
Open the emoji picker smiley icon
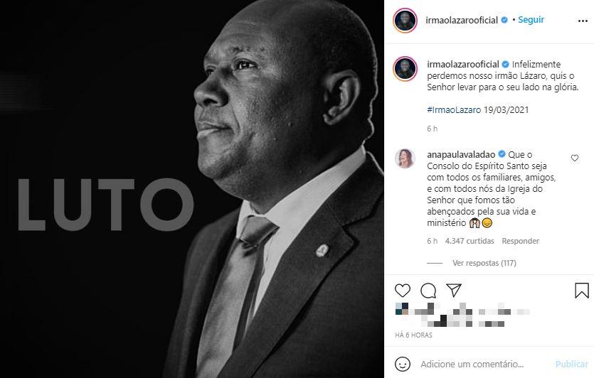tap(403, 364)
